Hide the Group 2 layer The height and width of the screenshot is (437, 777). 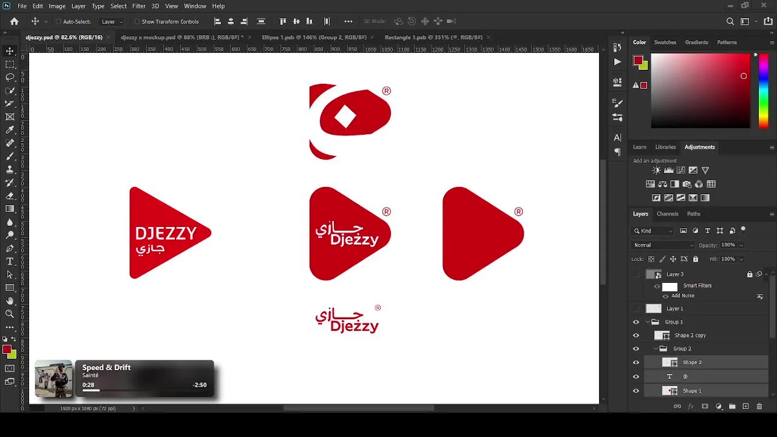(x=636, y=349)
